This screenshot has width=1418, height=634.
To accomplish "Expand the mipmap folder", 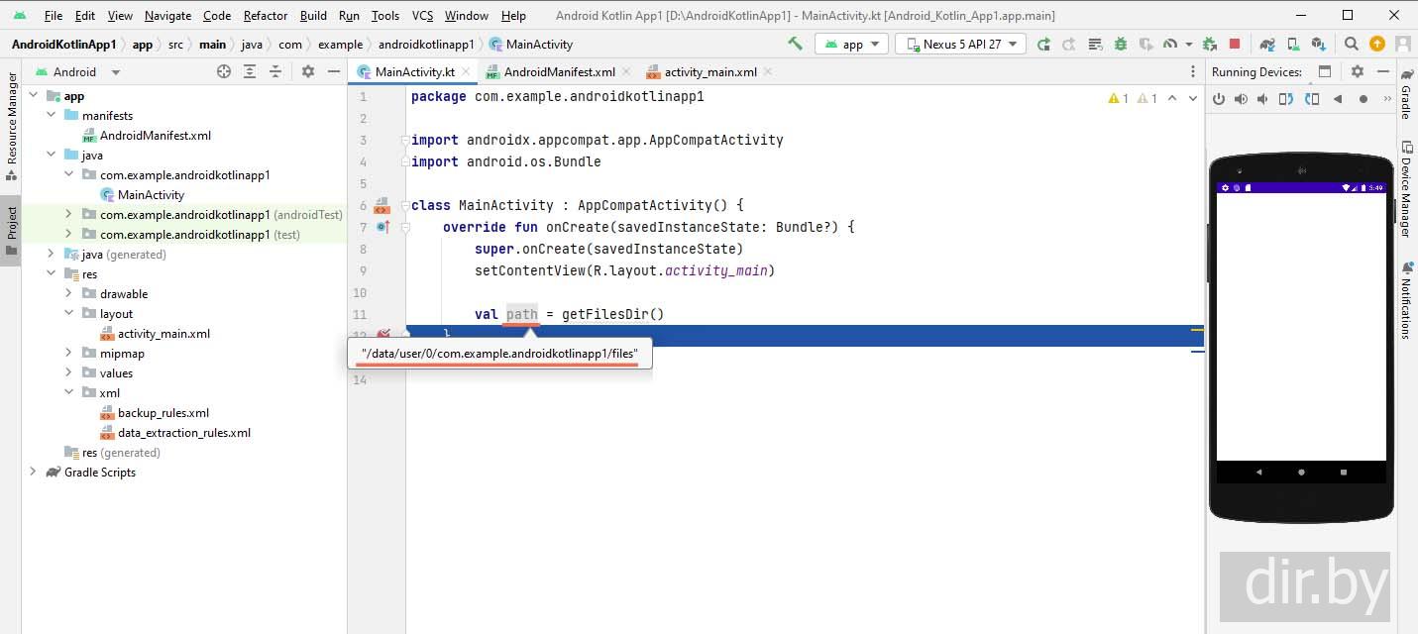I will coord(68,354).
